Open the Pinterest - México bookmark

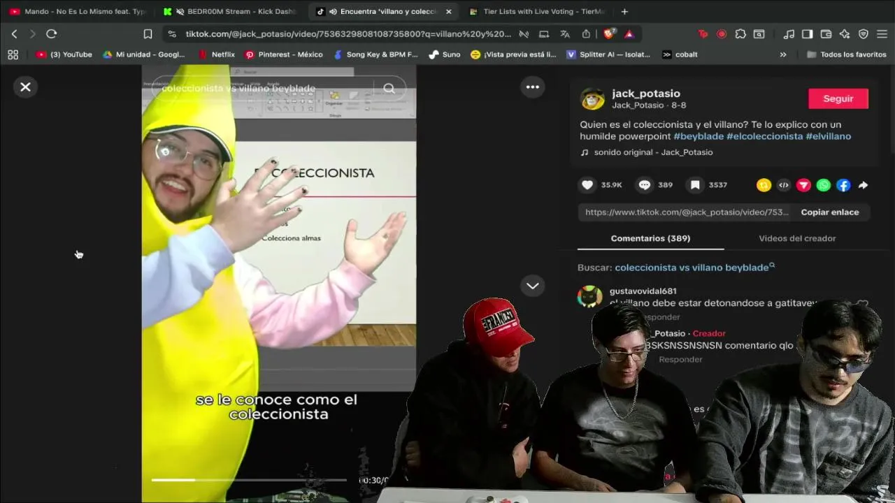click(x=284, y=54)
